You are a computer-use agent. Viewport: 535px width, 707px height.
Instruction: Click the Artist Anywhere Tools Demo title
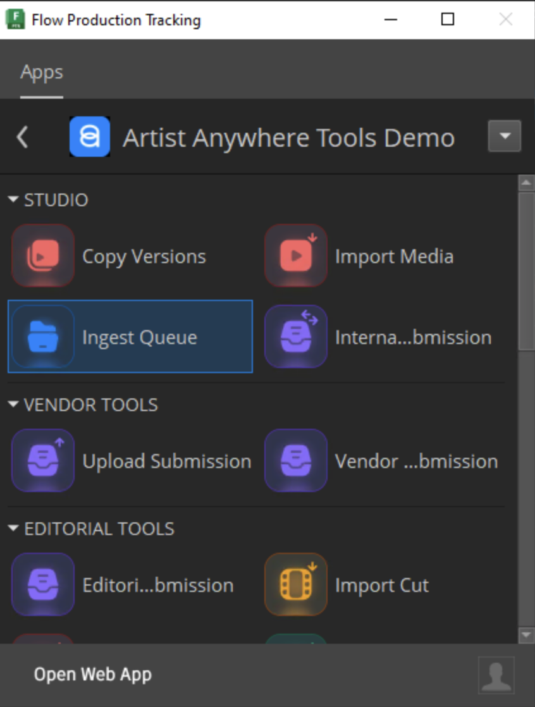click(x=289, y=137)
